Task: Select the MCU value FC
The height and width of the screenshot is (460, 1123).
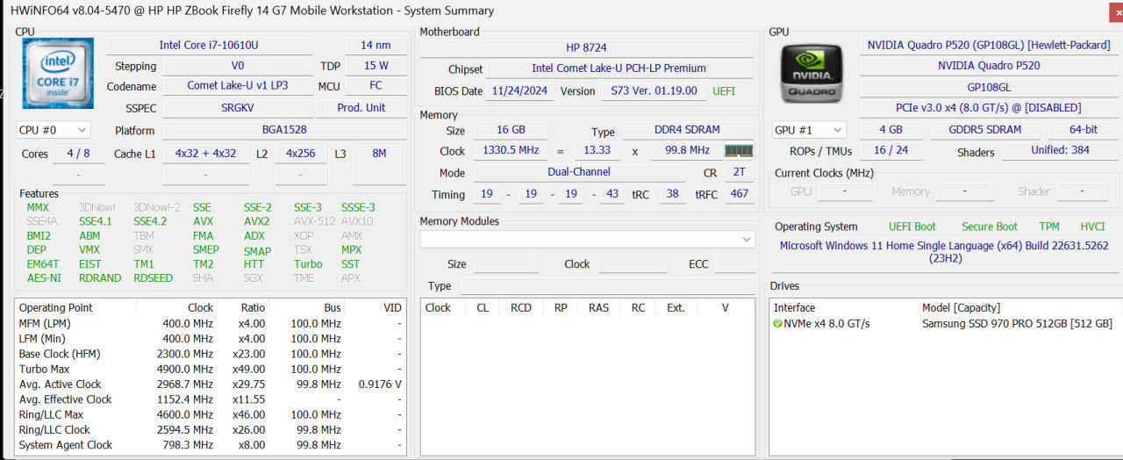Action: [x=376, y=86]
